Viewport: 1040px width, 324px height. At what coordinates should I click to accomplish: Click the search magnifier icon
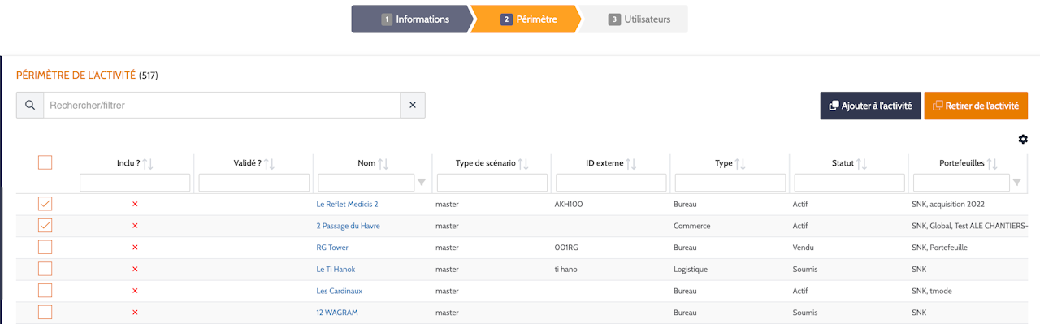(30, 105)
